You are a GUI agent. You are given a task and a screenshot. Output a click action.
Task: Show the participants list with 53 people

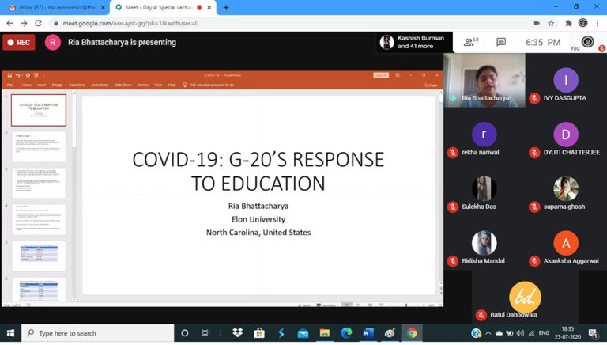471,42
